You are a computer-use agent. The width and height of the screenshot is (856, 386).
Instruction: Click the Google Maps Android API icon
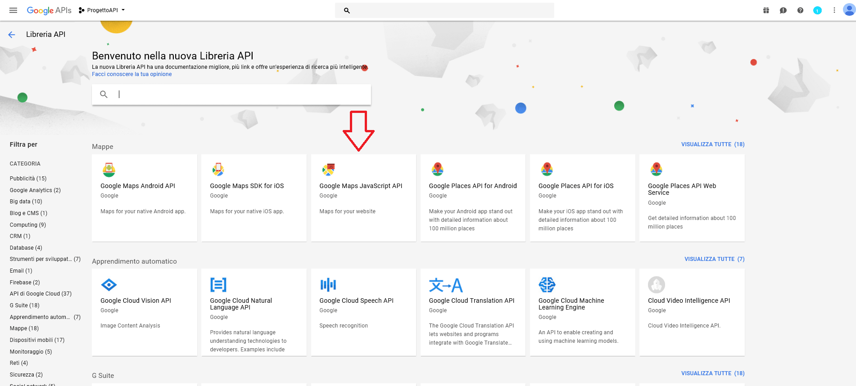(109, 170)
